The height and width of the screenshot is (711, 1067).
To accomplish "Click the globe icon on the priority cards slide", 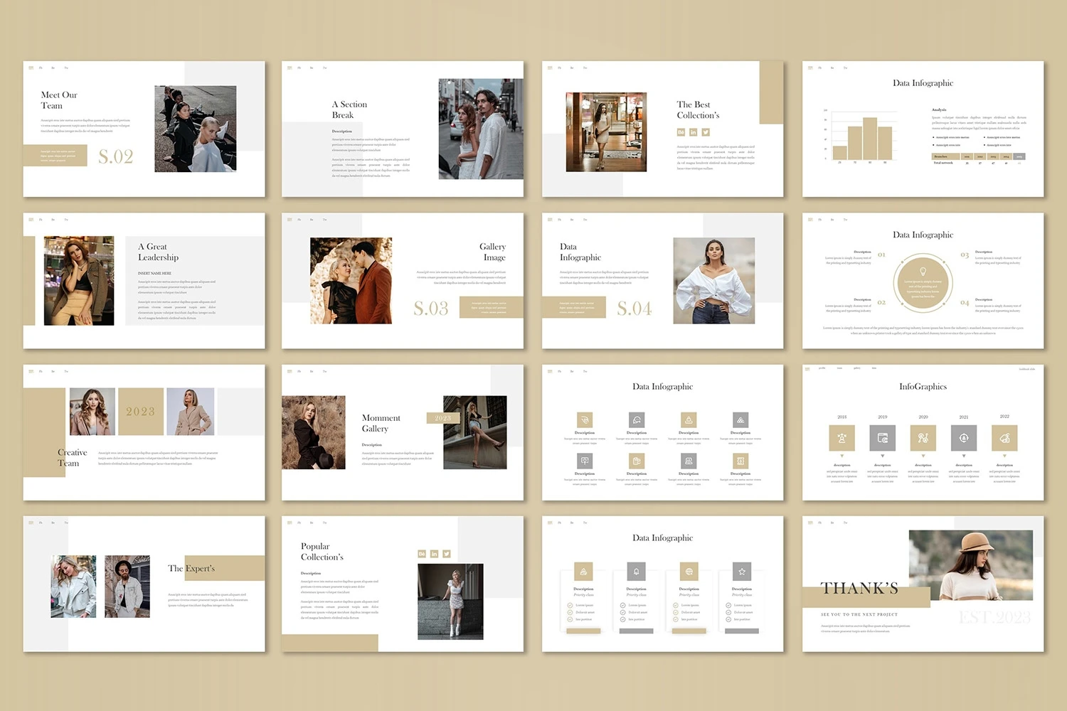I will [689, 572].
